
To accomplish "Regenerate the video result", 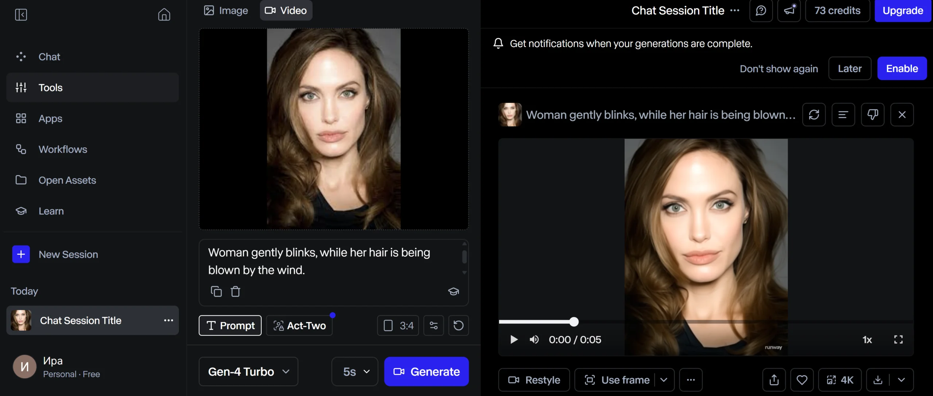I will [814, 114].
